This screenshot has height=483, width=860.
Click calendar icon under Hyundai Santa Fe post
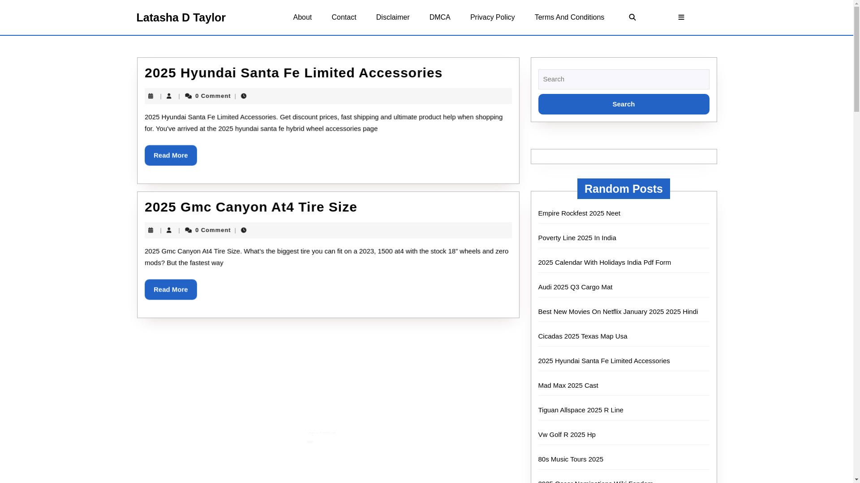point(150,96)
